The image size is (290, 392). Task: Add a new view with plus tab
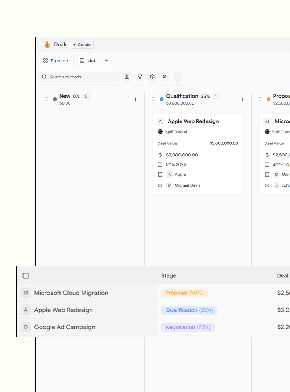(x=107, y=61)
